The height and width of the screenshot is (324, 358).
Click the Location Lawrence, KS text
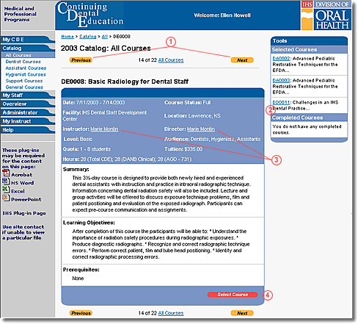click(x=192, y=115)
